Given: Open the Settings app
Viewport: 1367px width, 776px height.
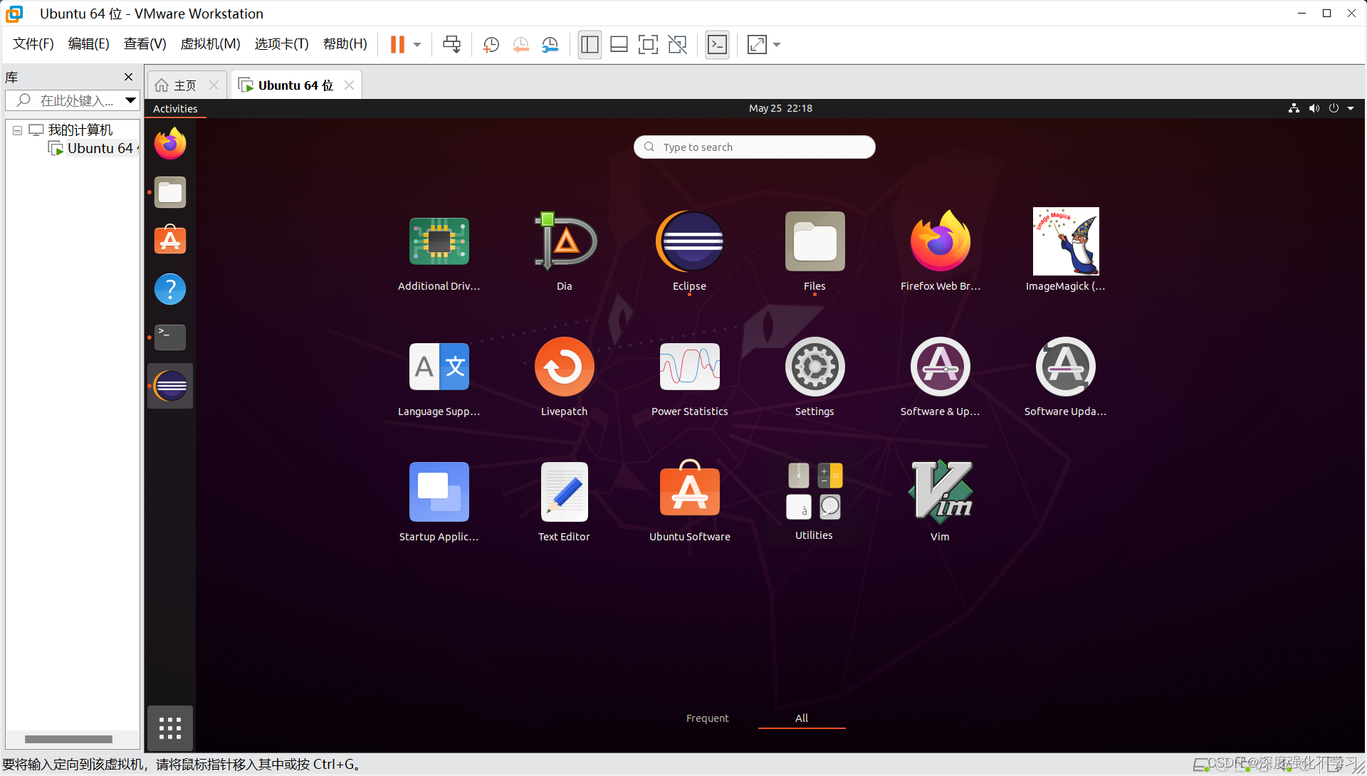Looking at the screenshot, I should pyautogui.click(x=815, y=377).
